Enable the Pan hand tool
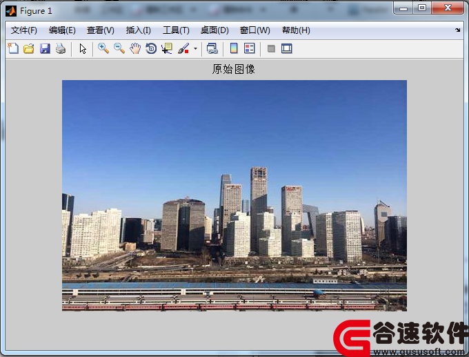This screenshot has width=469, height=357. [135, 48]
